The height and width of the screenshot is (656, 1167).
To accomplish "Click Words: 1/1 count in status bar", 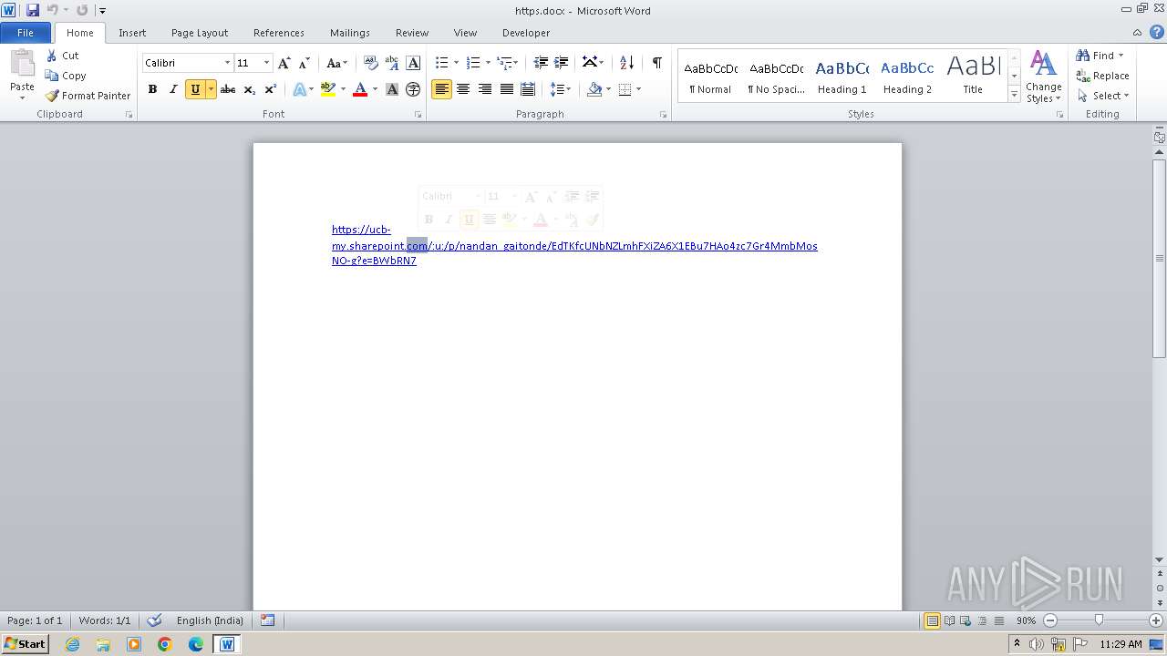I will tap(105, 620).
